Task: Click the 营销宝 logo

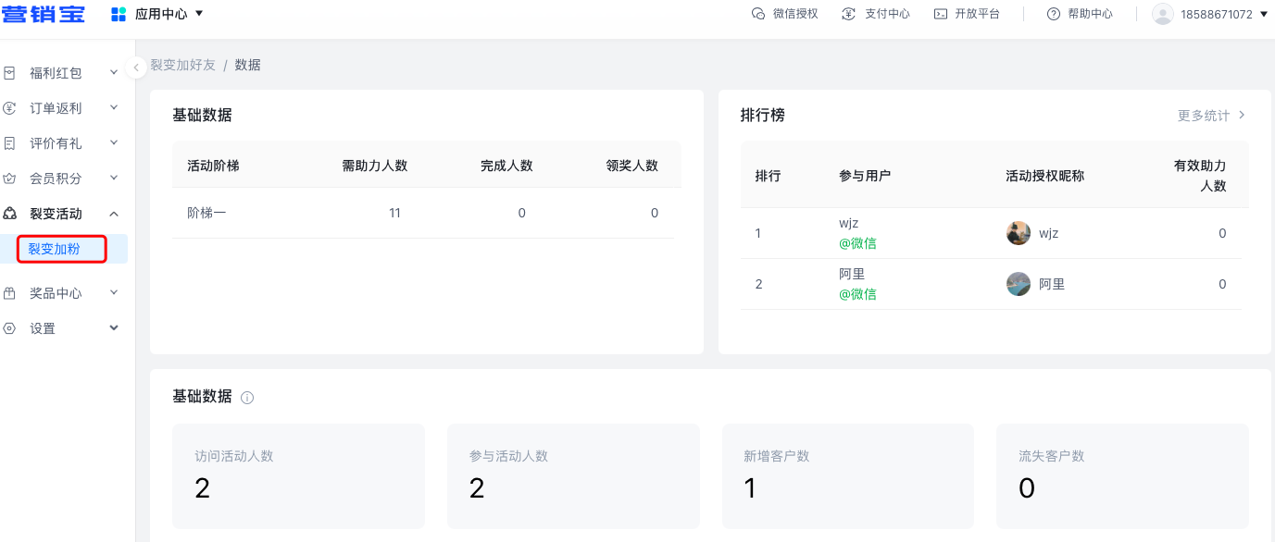Action: click(x=44, y=14)
